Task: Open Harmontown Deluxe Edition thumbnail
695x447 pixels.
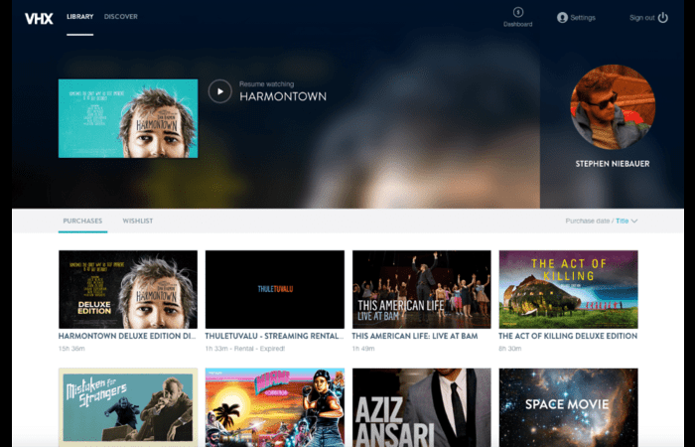Action: pyautogui.click(x=128, y=289)
